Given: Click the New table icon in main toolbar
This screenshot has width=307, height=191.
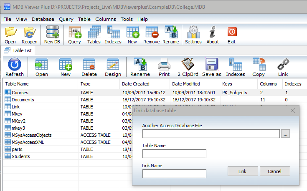Looking at the screenshot, I should (132, 35).
